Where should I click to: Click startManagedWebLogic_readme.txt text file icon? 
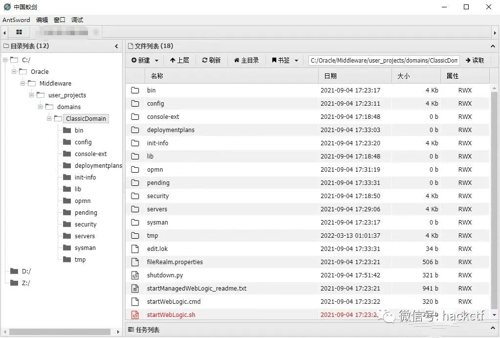coord(135,289)
